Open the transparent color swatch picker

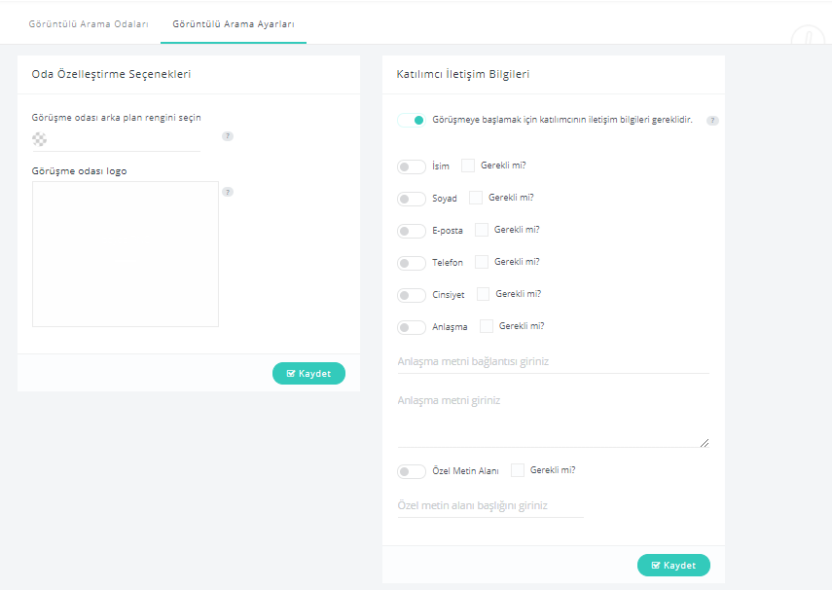[39, 139]
